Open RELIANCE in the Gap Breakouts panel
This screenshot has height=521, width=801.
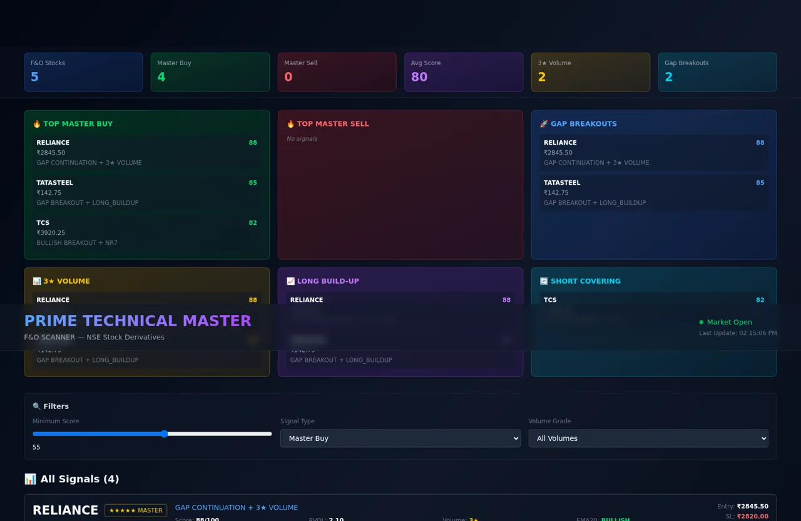pos(654,153)
